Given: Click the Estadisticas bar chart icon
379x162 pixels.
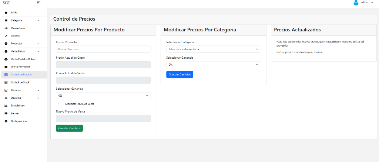Looking at the screenshot, I should (6, 106).
